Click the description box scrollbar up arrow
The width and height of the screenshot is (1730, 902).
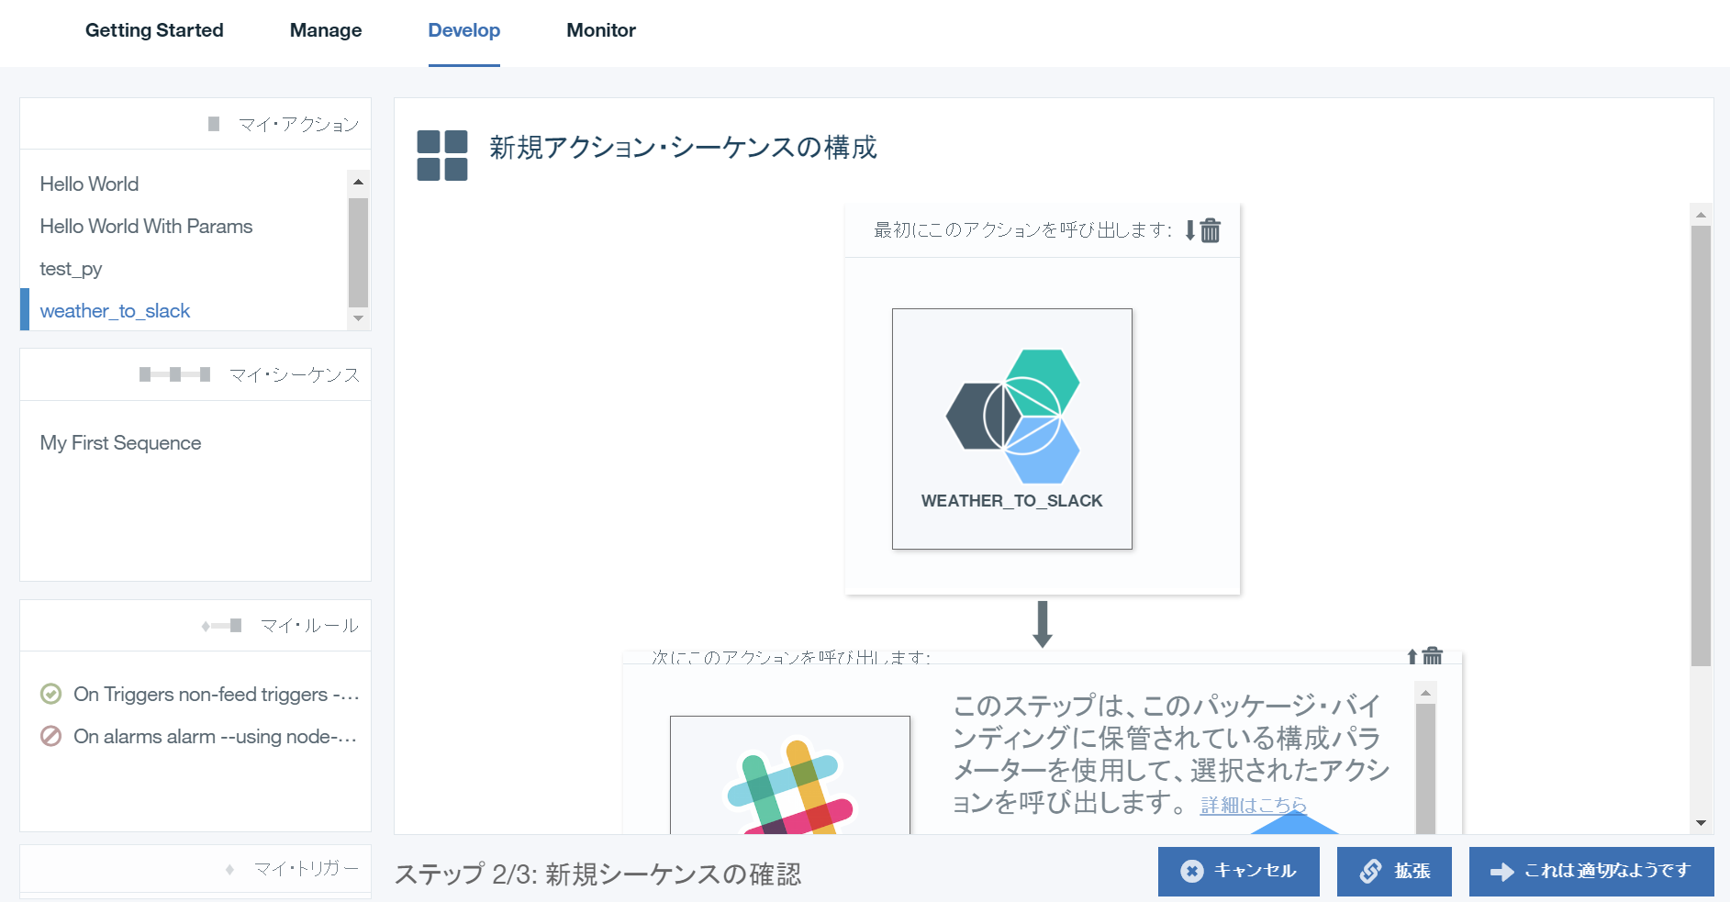point(1425,693)
